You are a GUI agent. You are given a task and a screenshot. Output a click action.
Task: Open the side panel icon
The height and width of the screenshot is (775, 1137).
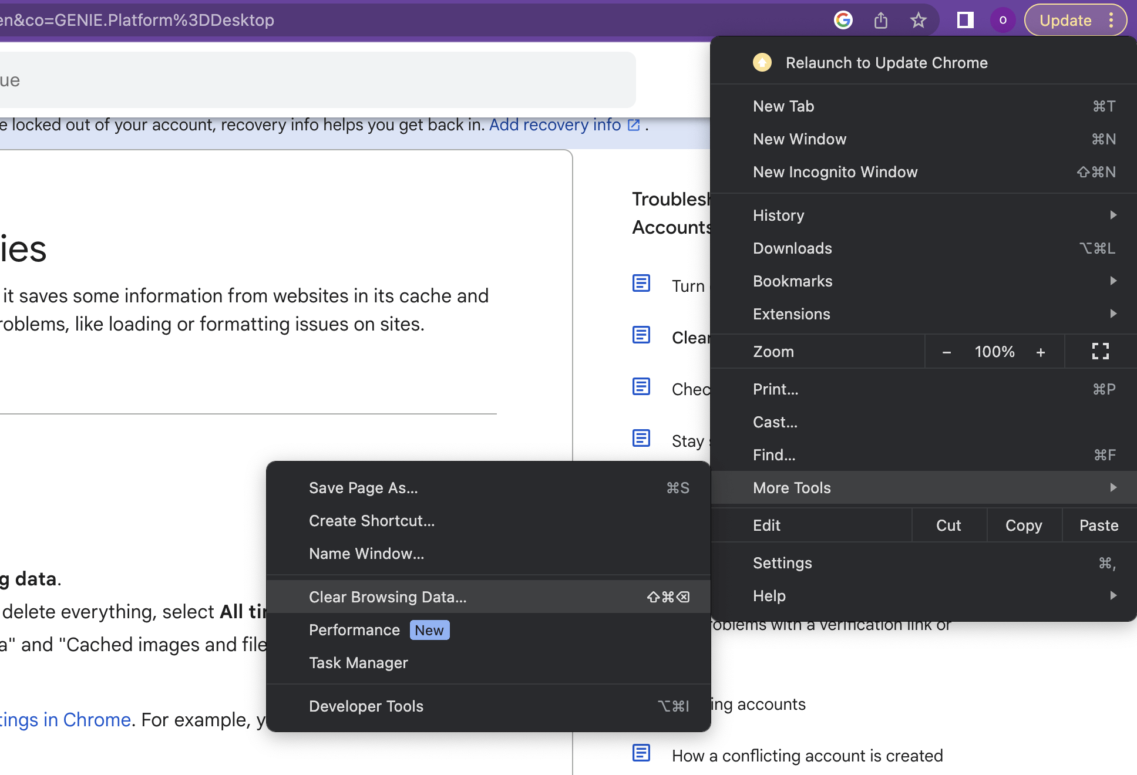tap(965, 21)
